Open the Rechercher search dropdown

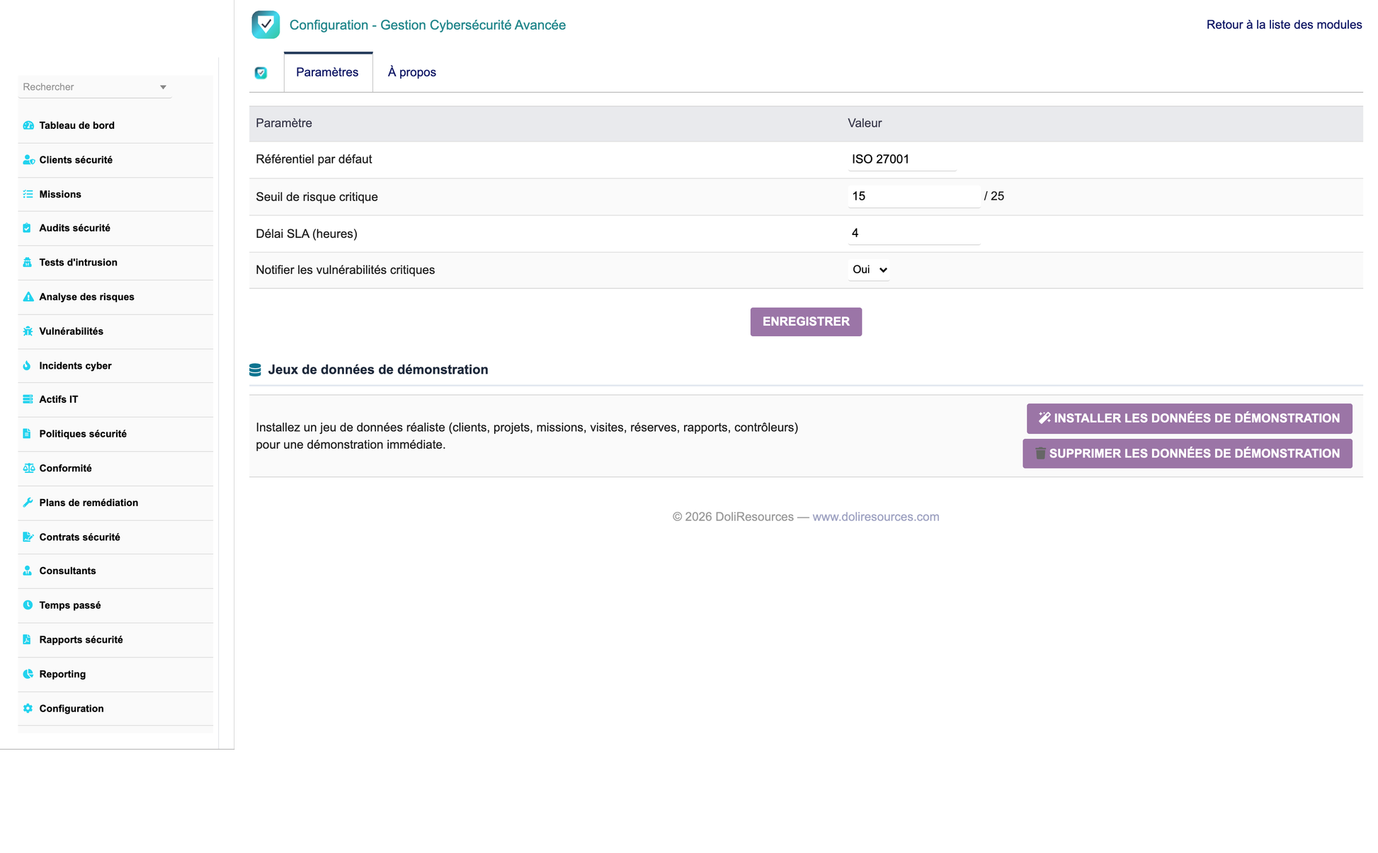coord(95,87)
